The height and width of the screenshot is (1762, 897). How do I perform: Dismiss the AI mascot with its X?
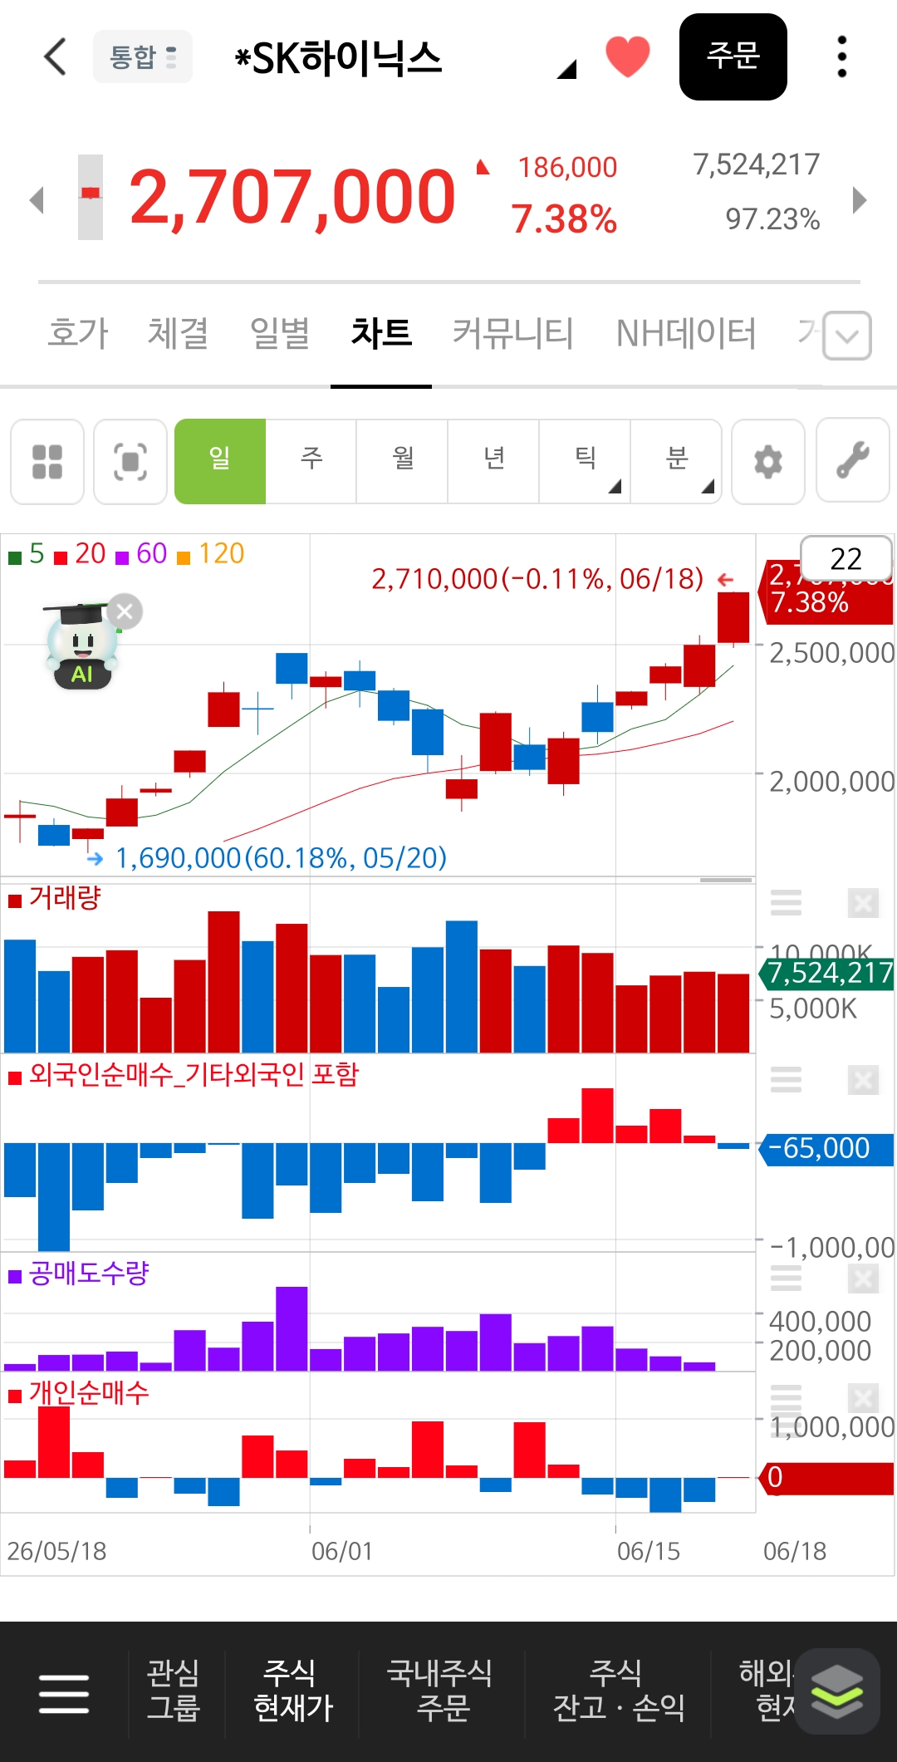[125, 612]
